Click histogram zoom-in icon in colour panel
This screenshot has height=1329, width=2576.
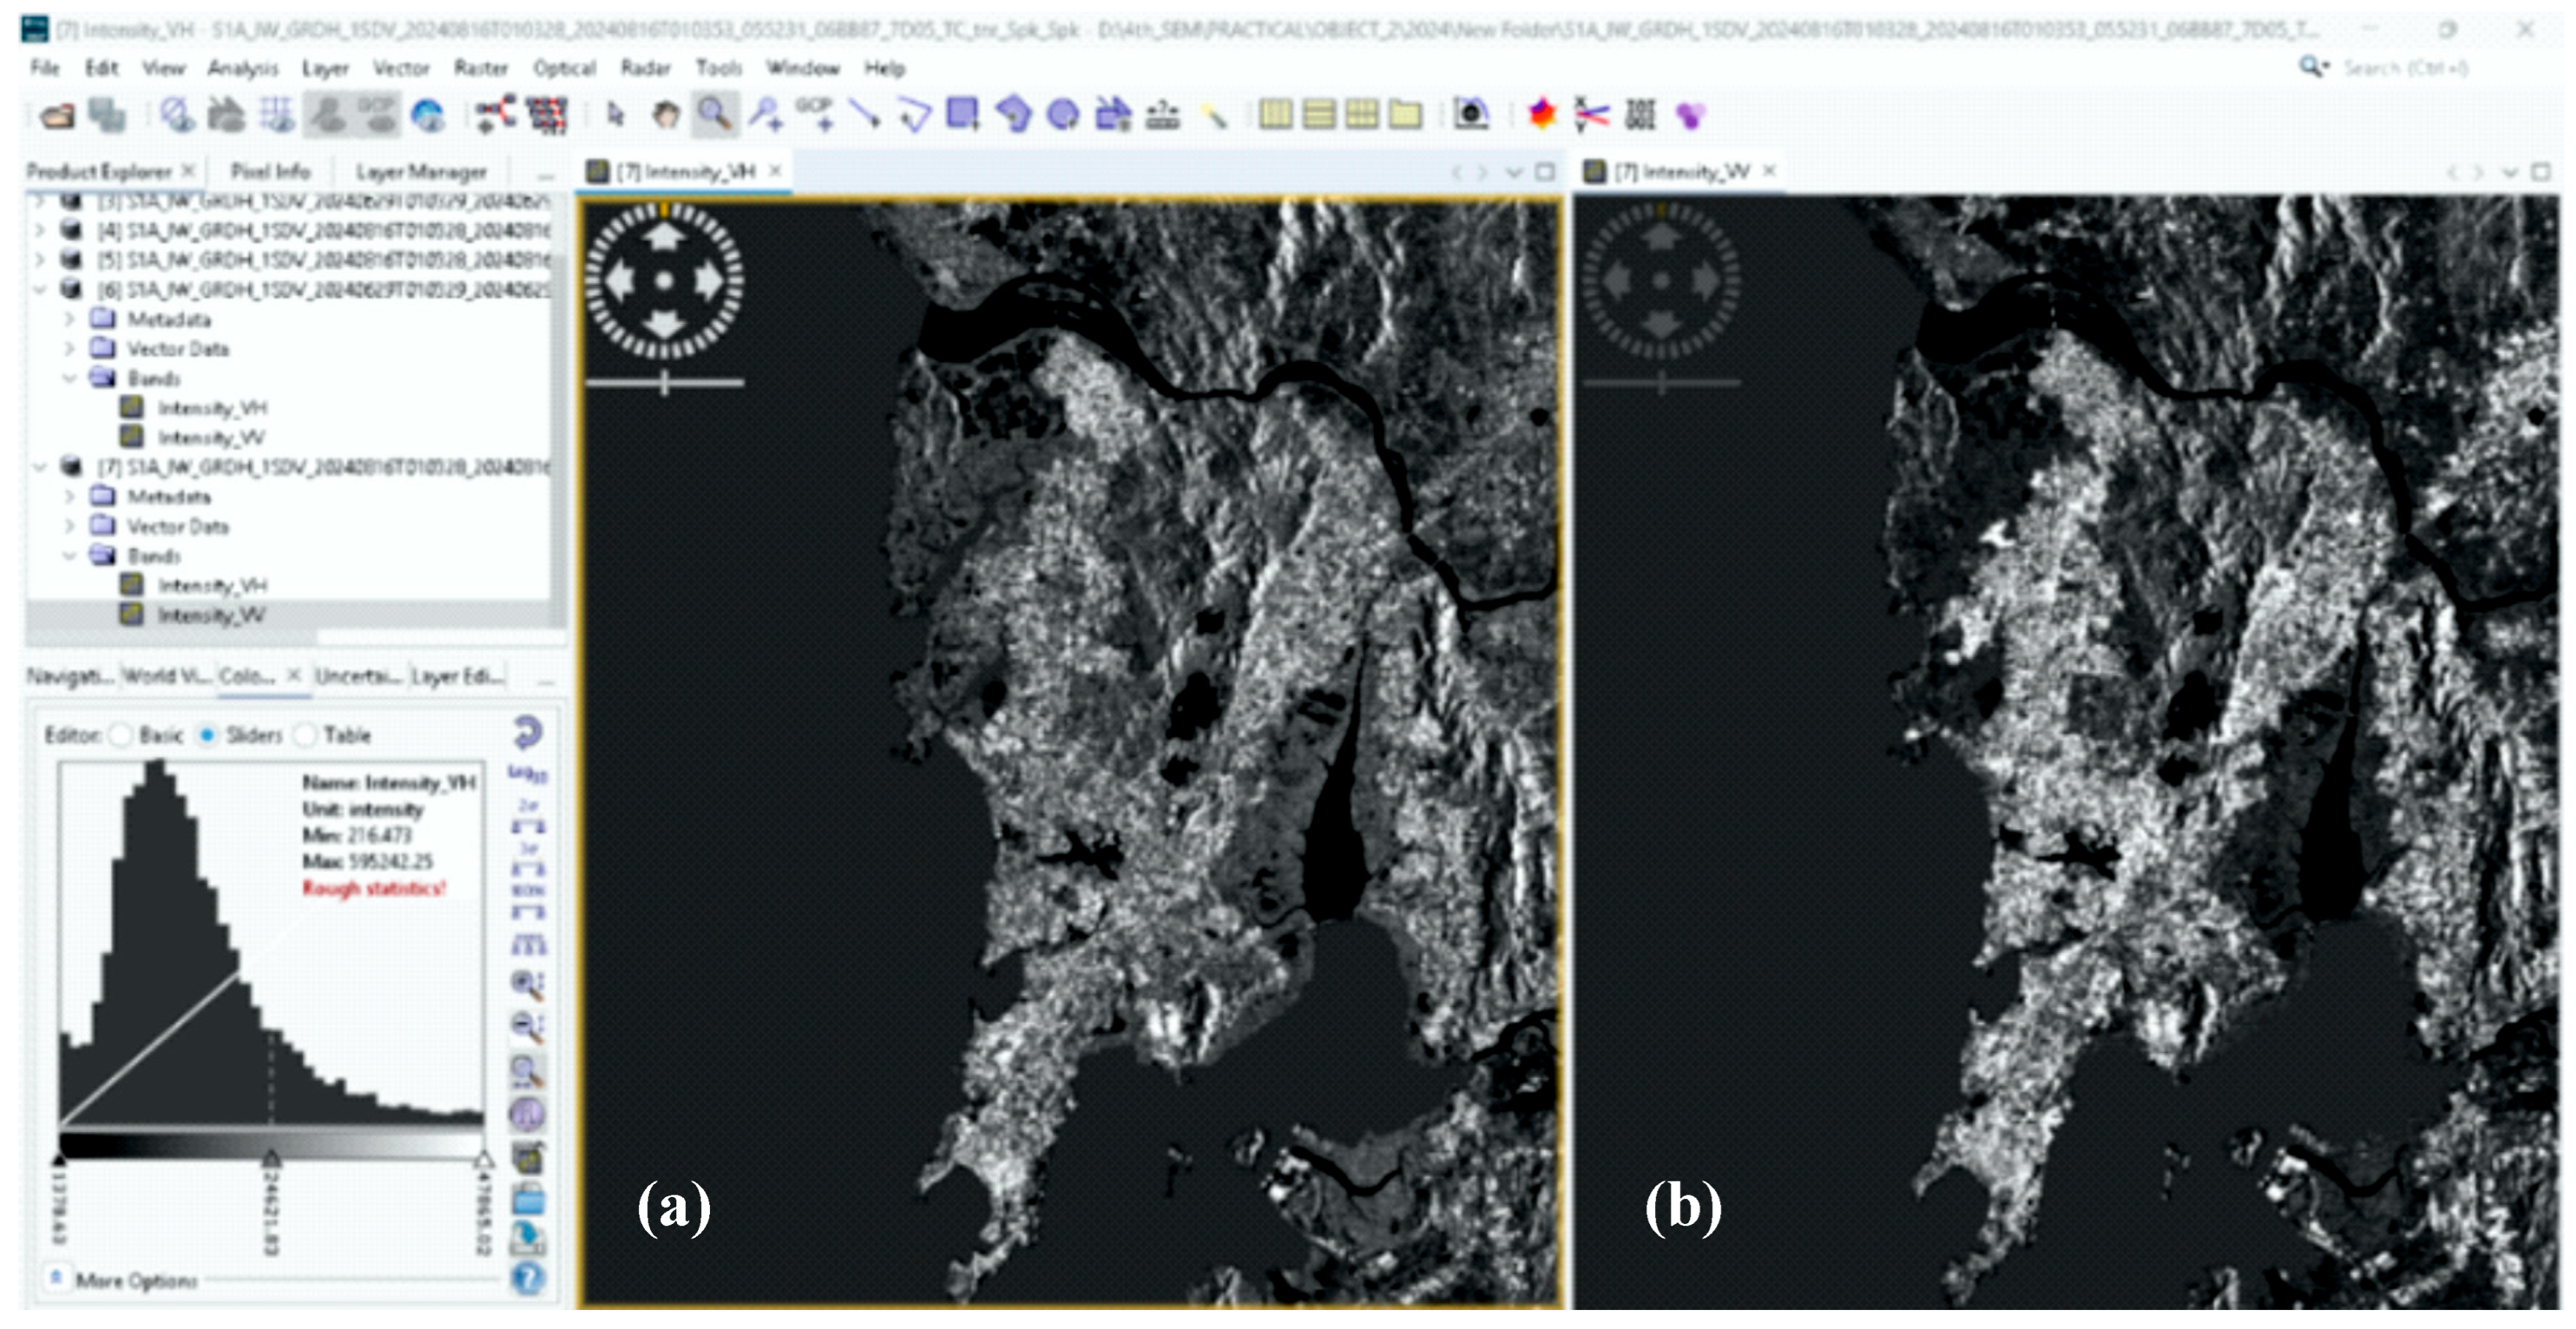coord(528,985)
